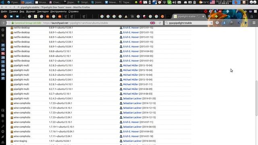
Task: Switch to the Simpl... taskbar window
Action: [x=83, y=2]
